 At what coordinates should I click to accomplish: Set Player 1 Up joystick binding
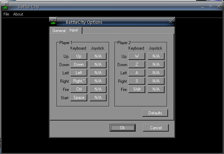98,56
